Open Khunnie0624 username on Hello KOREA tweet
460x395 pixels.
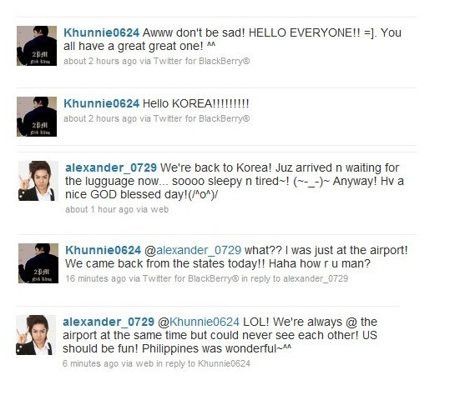[102, 103]
